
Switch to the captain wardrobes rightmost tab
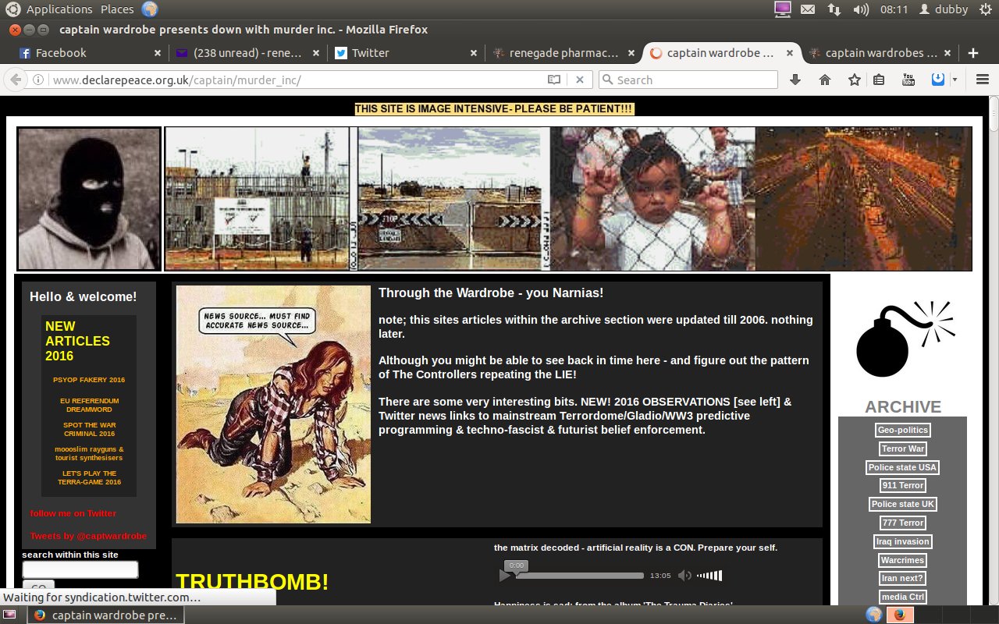880,53
